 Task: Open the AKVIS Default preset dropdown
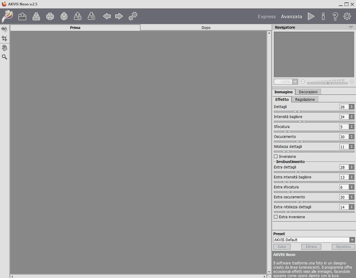pyautogui.click(x=352, y=240)
